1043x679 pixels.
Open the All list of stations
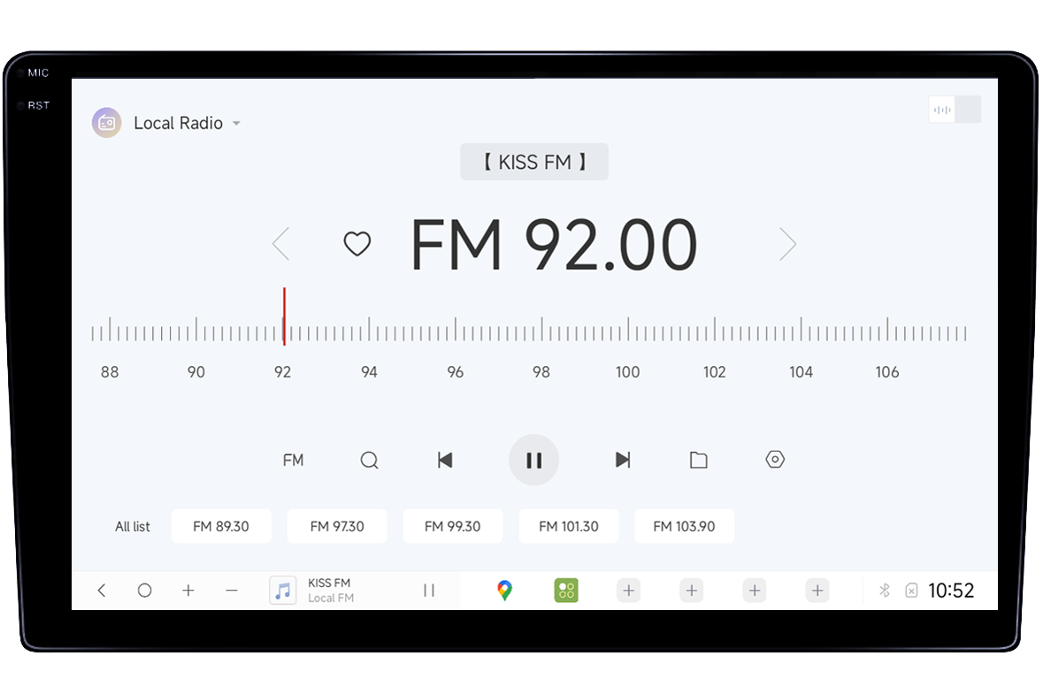pyautogui.click(x=133, y=526)
